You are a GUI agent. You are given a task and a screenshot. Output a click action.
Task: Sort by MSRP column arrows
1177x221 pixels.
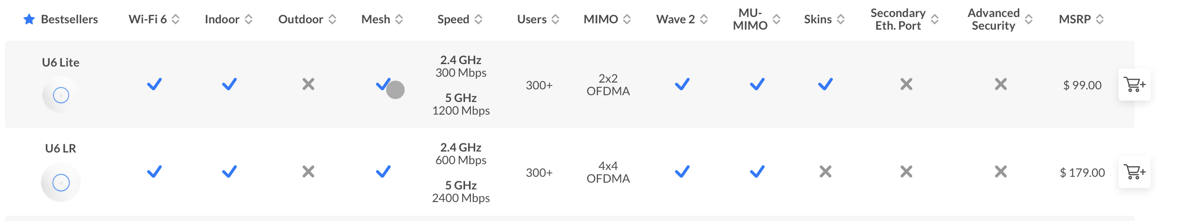(x=1100, y=19)
